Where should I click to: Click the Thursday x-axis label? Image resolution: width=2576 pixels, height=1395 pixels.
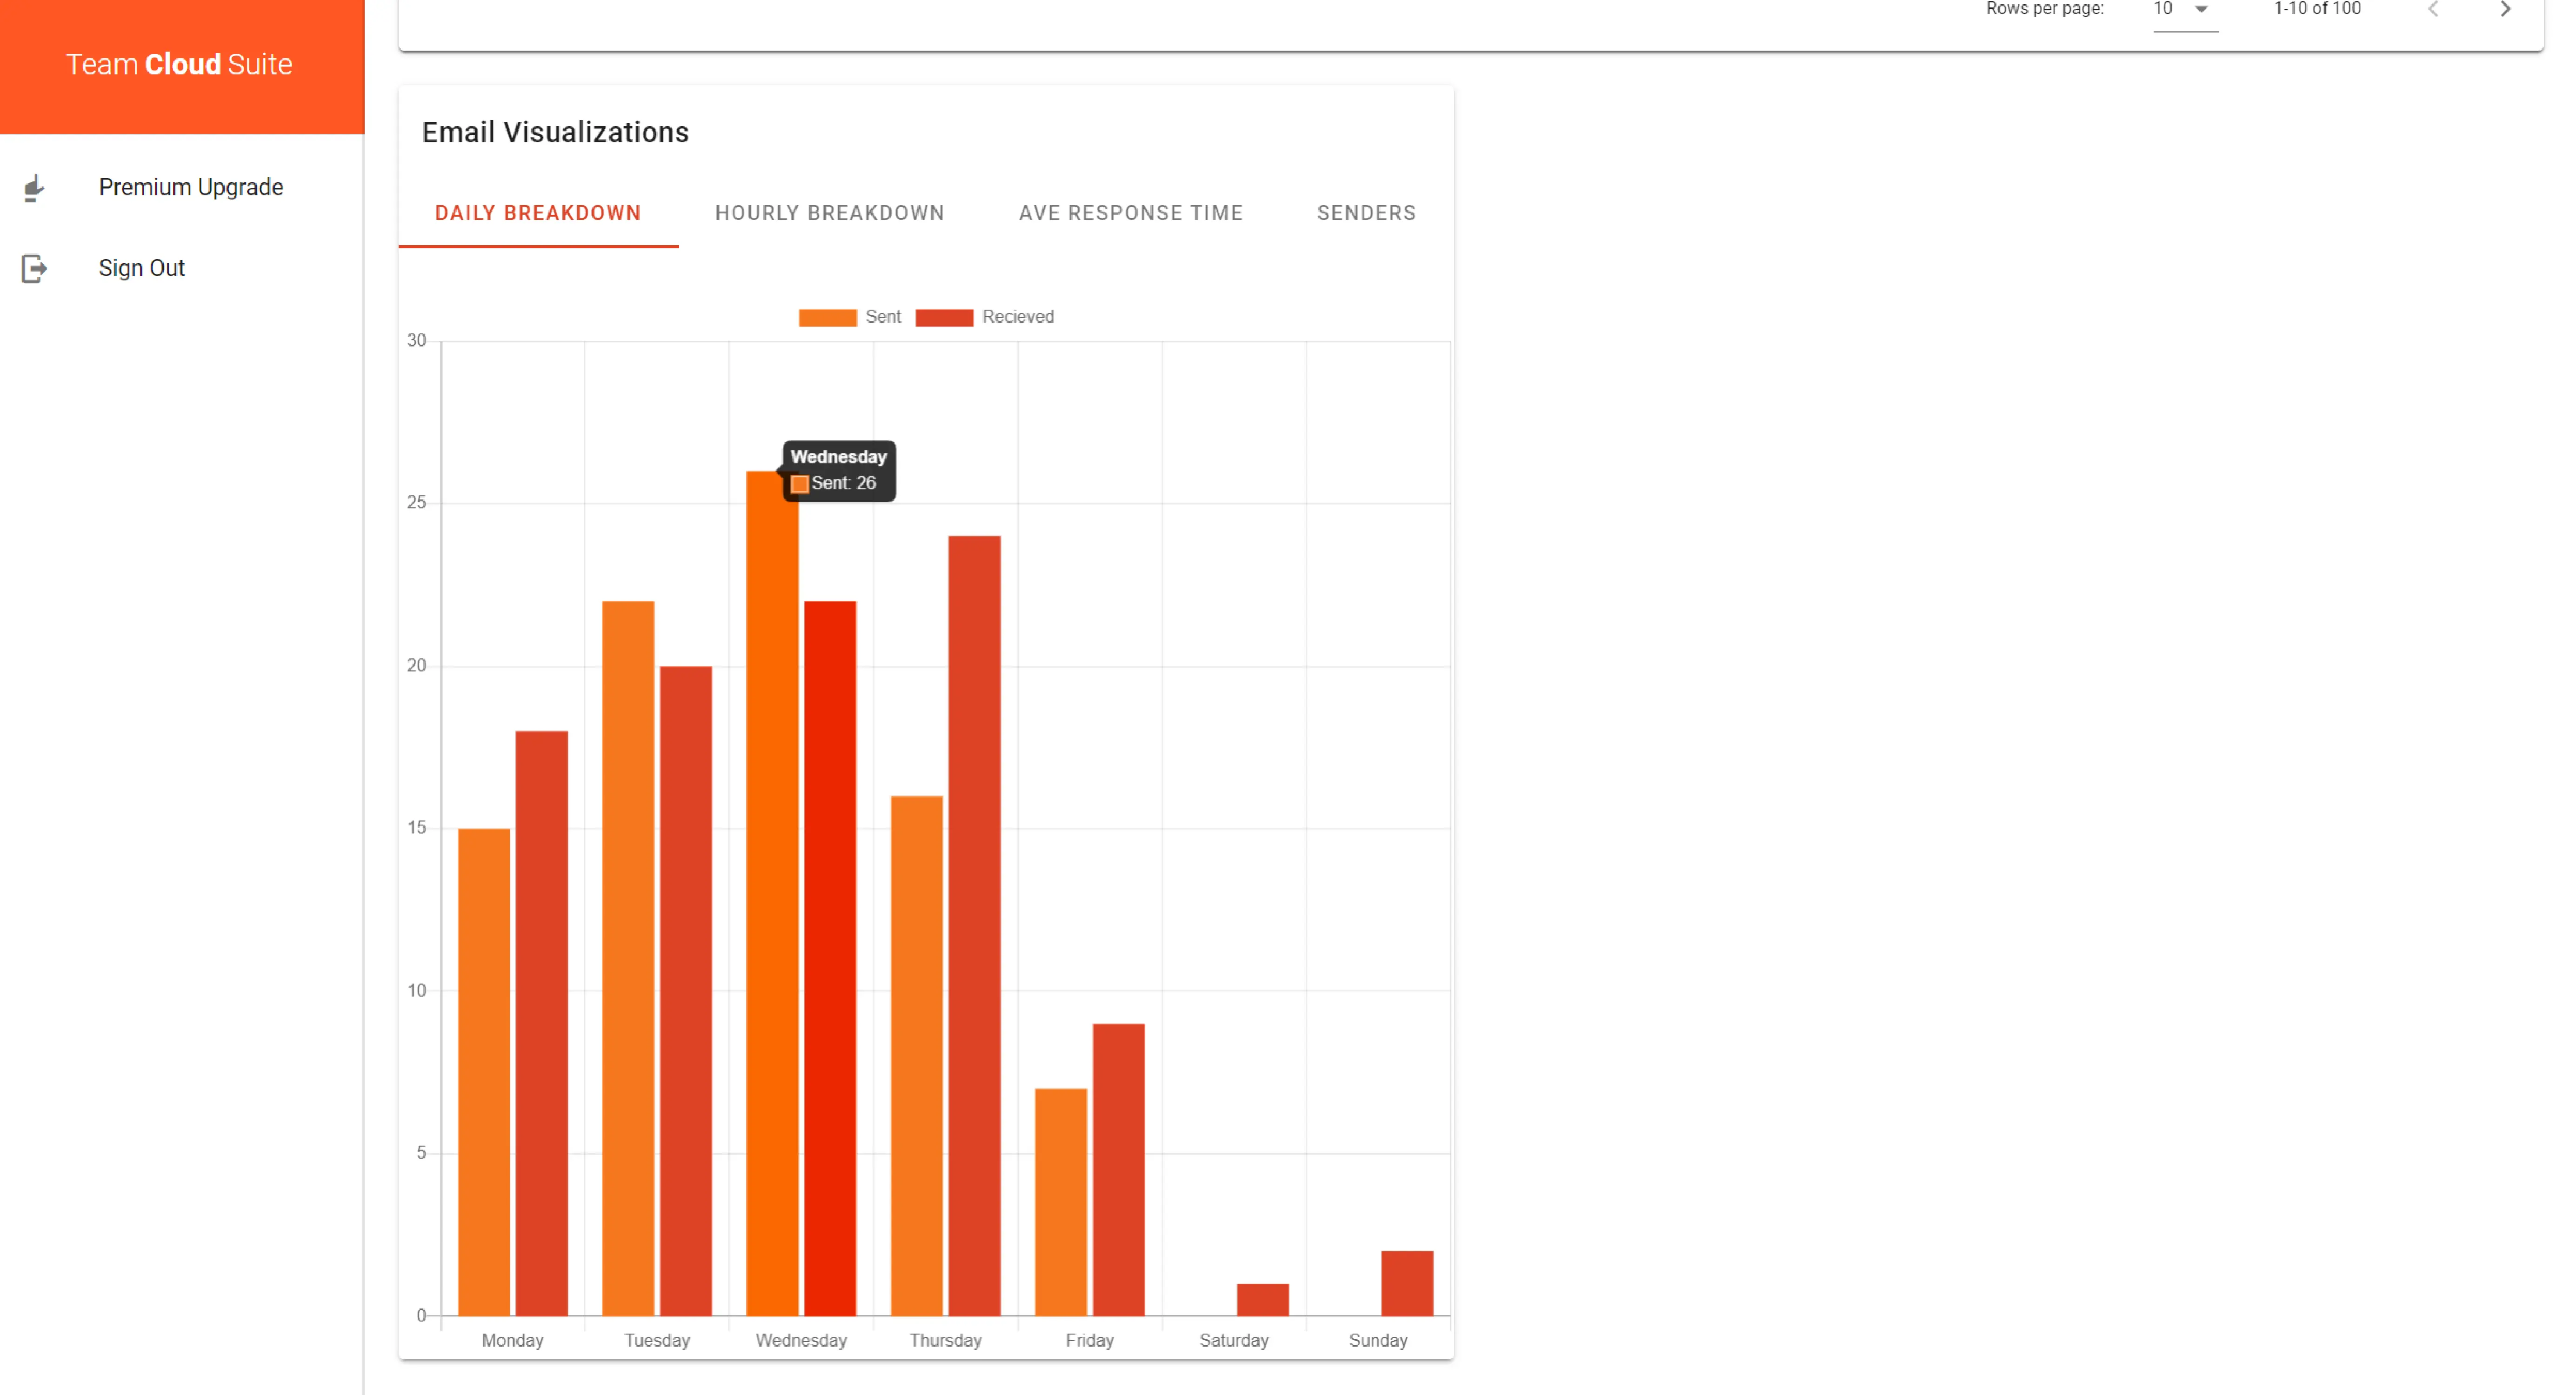945,1340
